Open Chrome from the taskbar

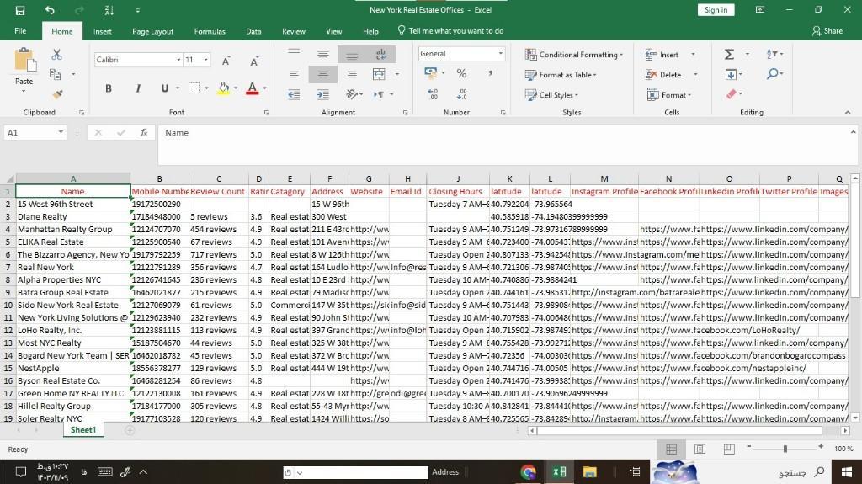(529, 472)
